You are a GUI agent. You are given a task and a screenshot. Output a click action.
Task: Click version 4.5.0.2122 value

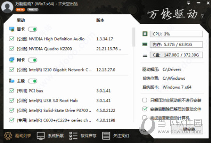click(106, 110)
